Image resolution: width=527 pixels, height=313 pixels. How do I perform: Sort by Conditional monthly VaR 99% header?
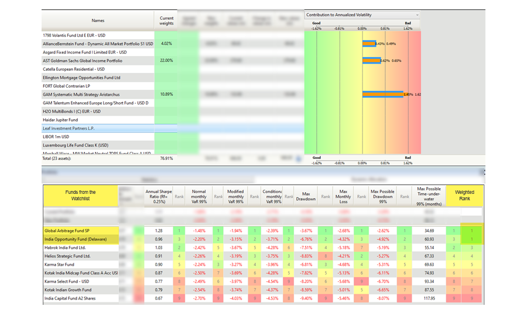[x=272, y=196]
